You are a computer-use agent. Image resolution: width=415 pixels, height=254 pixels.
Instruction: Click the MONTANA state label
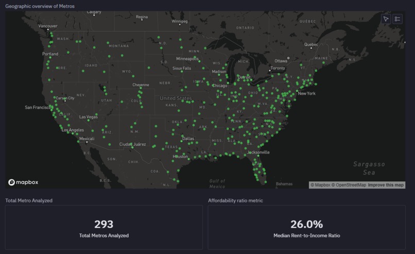tap(119, 46)
